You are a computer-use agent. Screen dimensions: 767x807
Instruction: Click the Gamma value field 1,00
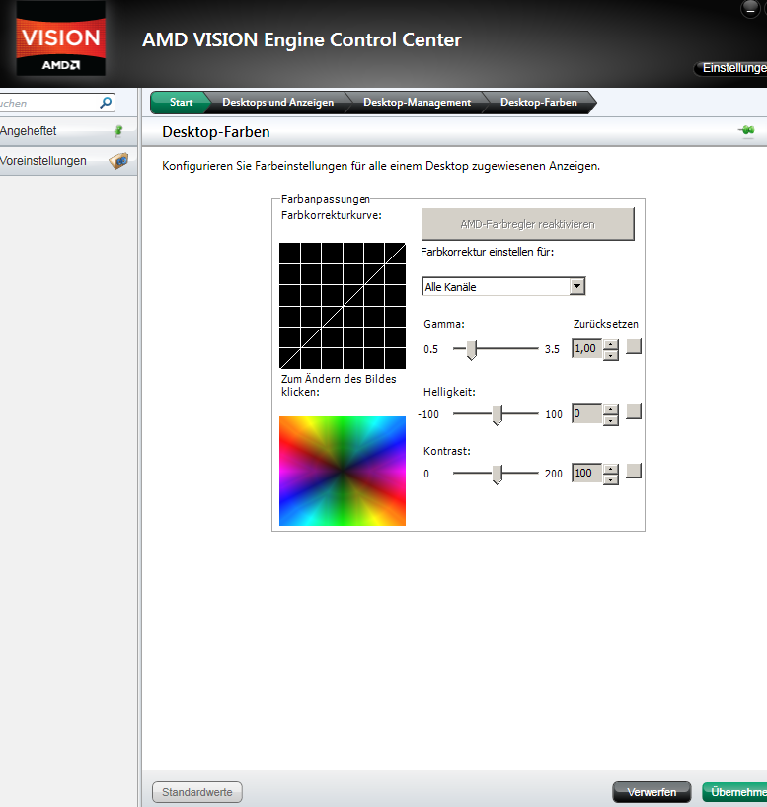[586, 349]
